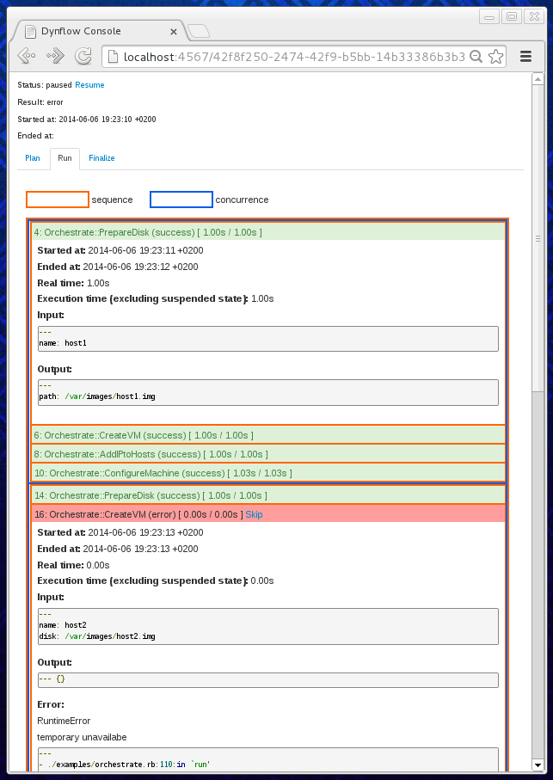Click the scrollbar up arrow
The height and width of the screenshot is (780, 553).
[537, 79]
